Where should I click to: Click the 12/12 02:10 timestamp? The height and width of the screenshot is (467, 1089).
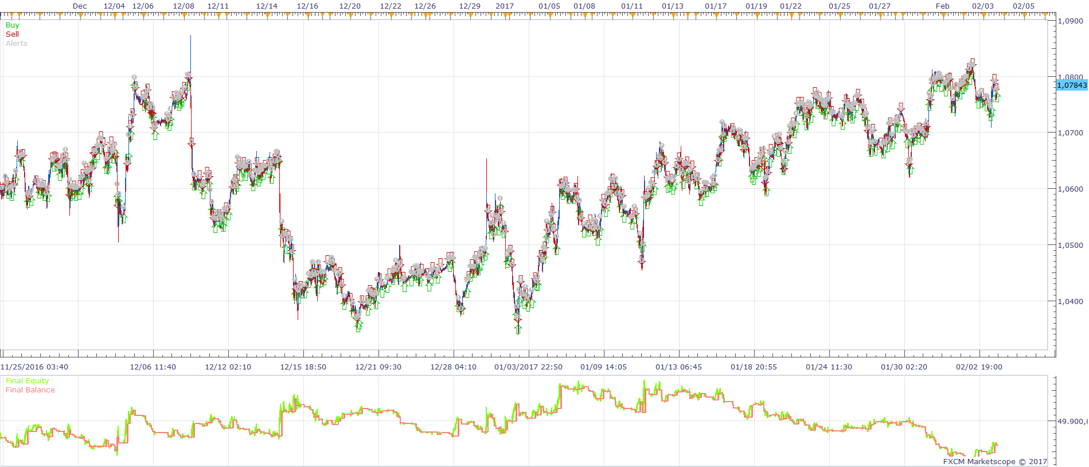click(228, 367)
